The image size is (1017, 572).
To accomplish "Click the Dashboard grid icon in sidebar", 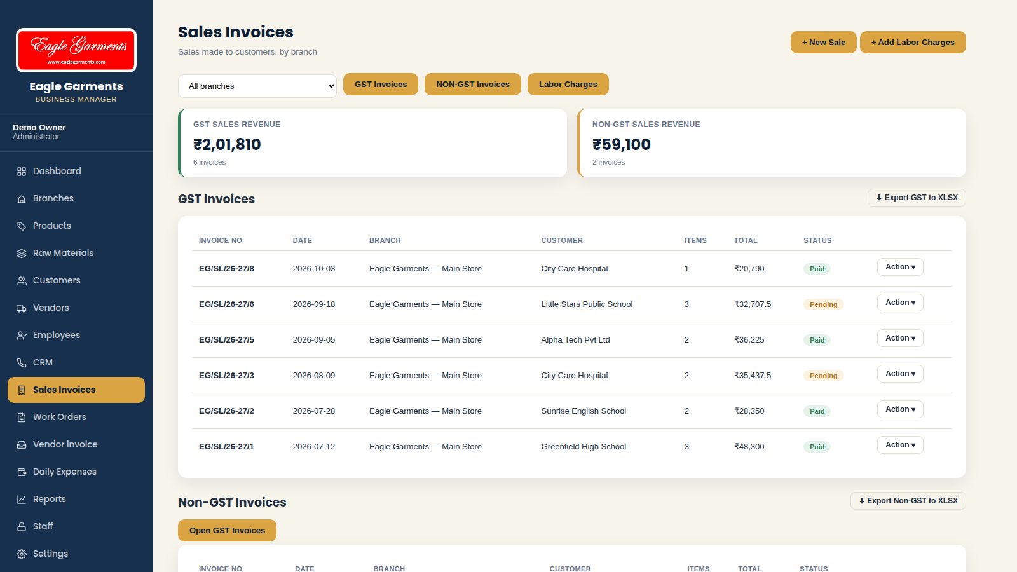I will 22,172.
